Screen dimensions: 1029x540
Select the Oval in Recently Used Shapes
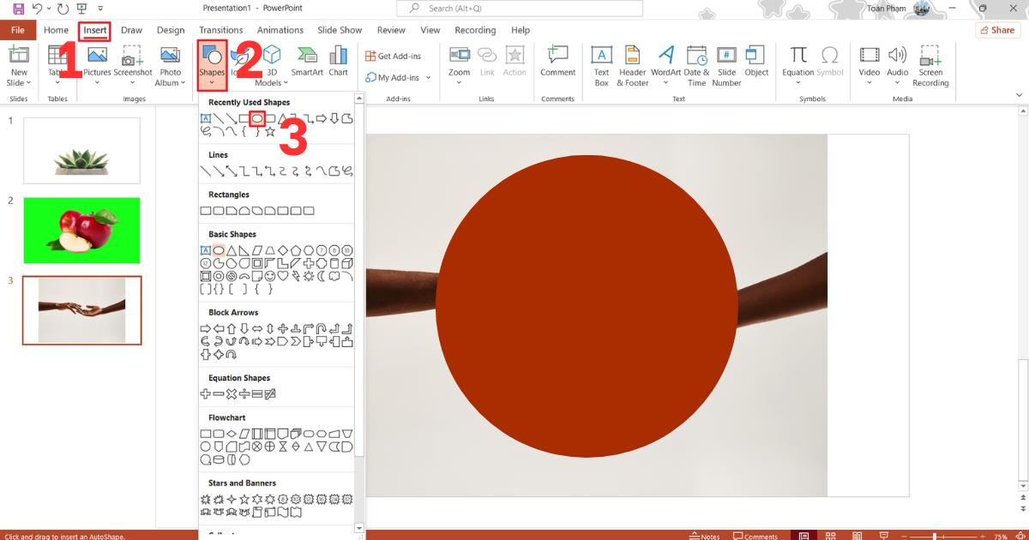point(256,118)
